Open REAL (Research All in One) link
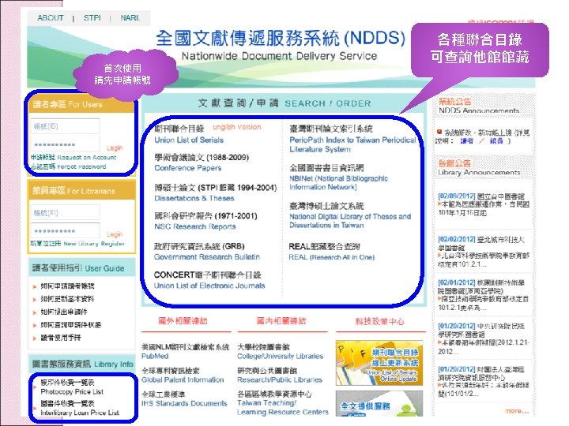 (331, 257)
